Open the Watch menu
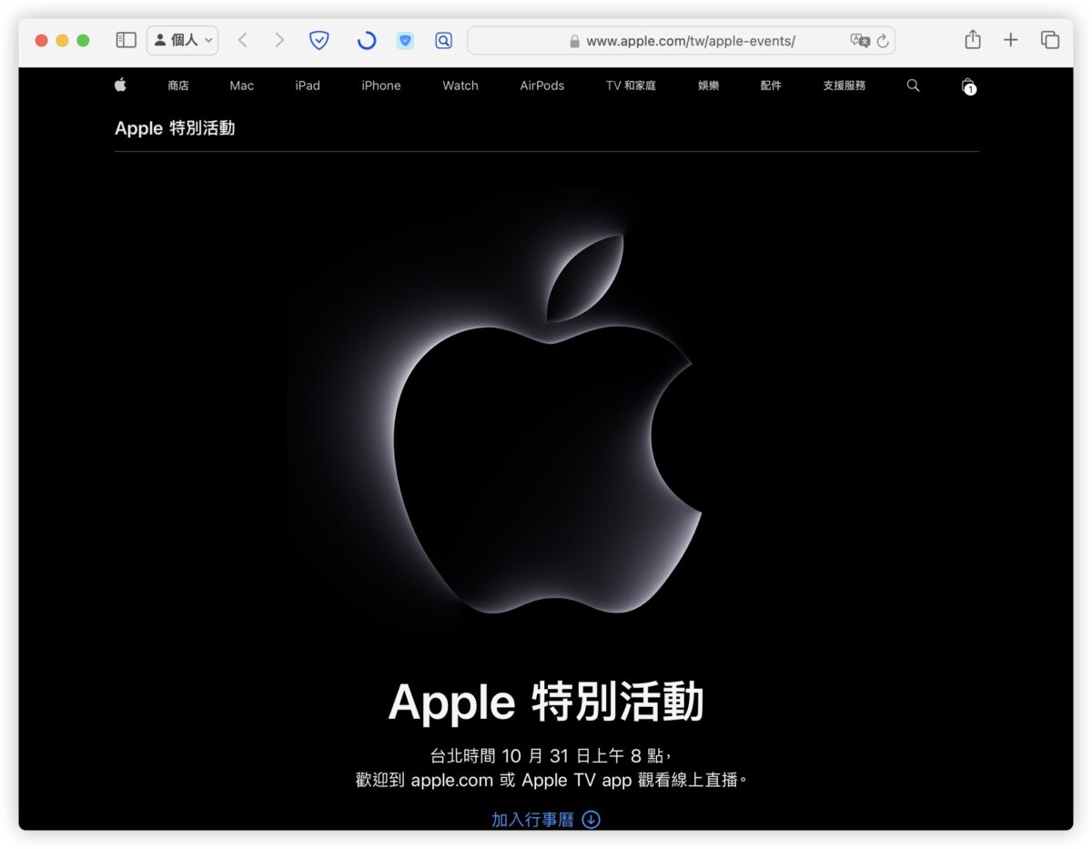Viewport: 1092px width, 849px height. [x=460, y=86]
